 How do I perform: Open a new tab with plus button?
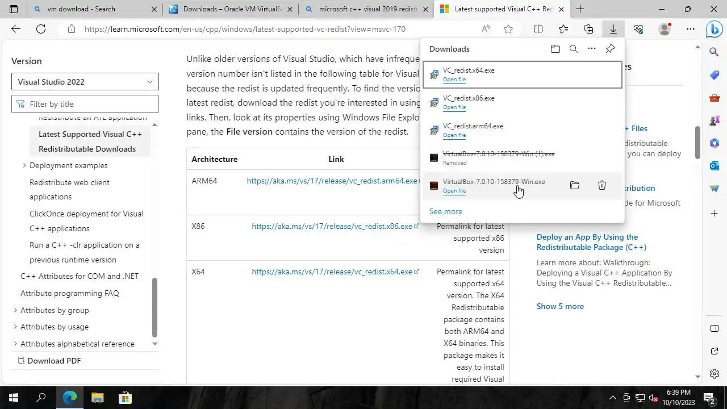click(580, 9)
